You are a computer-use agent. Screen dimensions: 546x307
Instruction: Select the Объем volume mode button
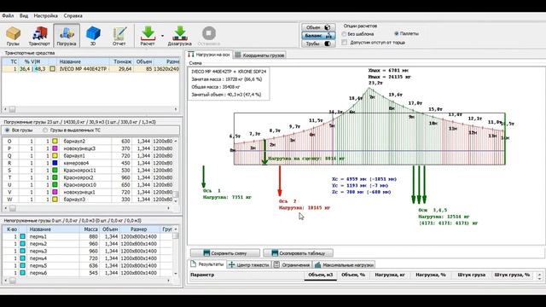tap(318, 27)
